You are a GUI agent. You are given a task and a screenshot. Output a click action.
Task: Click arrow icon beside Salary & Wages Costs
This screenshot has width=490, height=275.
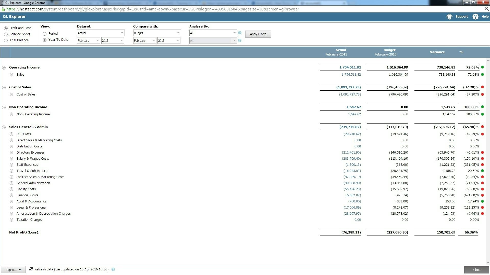pos(11,159)
